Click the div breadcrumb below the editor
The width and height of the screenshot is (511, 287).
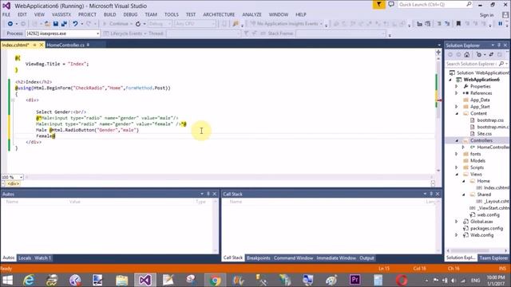coord(14,184)
